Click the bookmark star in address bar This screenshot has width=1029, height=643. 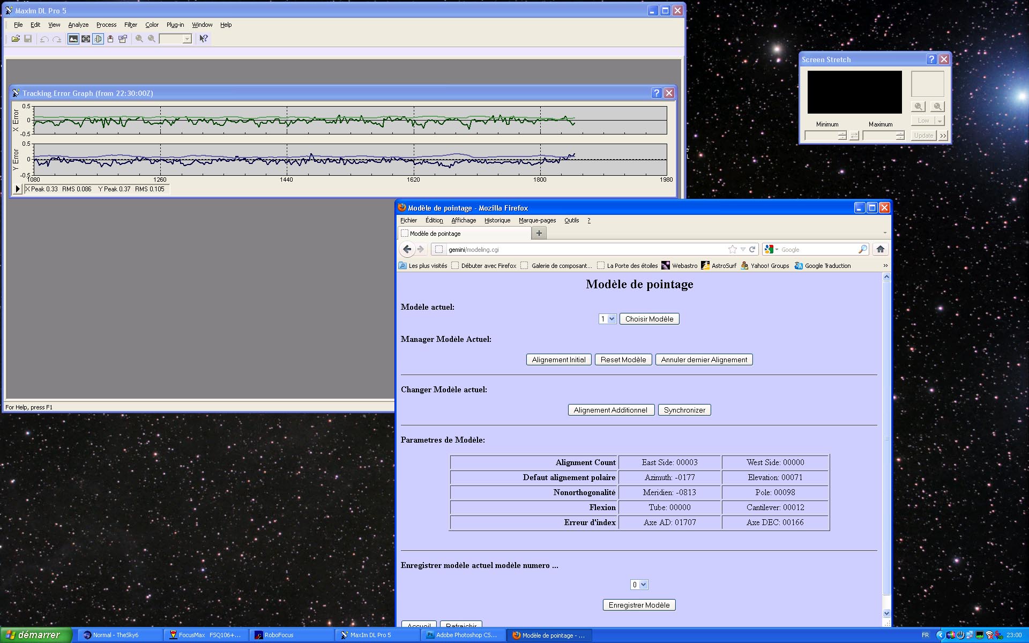732,249
